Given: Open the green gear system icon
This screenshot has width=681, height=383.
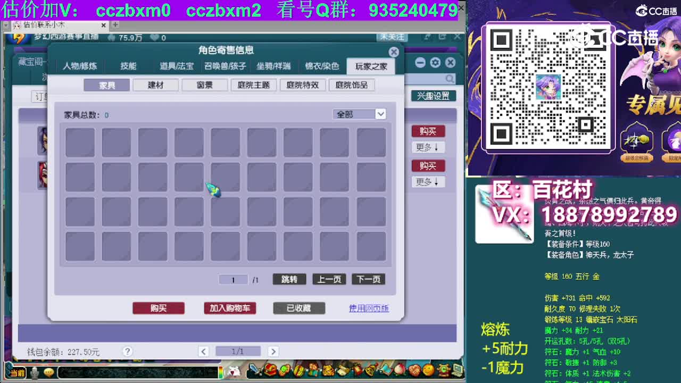Looking at the screenshot, I should [x=443, y=370].
